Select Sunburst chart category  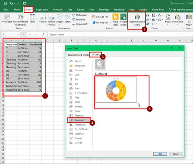click(x=79, y=120)
